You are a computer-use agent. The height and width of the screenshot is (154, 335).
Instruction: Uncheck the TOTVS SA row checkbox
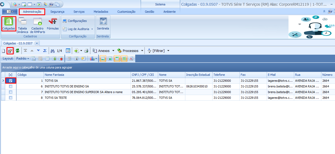(11, 81)
